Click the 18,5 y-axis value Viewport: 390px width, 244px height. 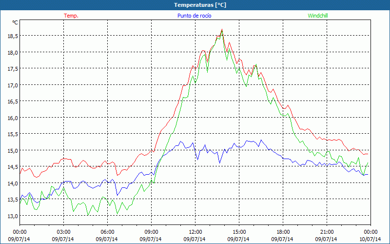coord(13,36)
